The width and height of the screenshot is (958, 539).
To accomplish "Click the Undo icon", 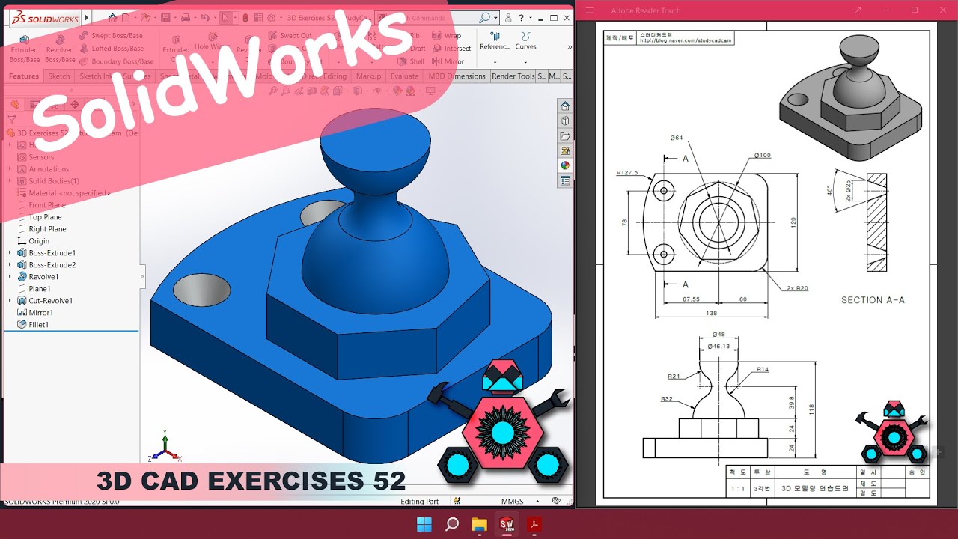I will point(205,17).
